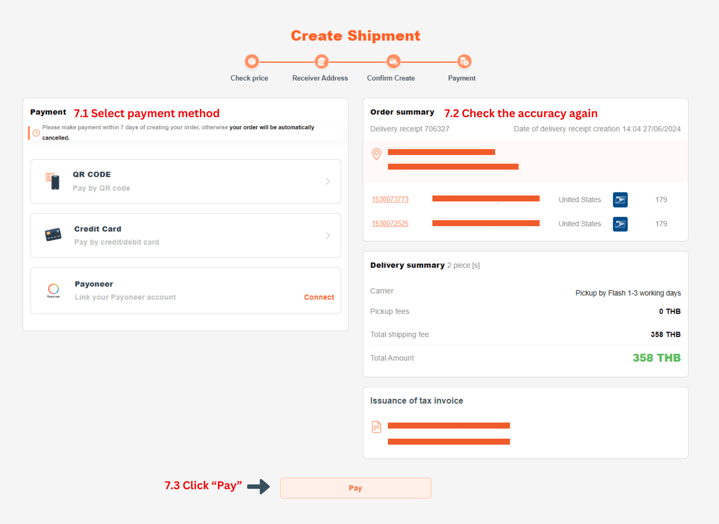The height and width of the screenshot is (524, 719).
Task: Select the Credit Card payment method
Action: click(186, 235)
